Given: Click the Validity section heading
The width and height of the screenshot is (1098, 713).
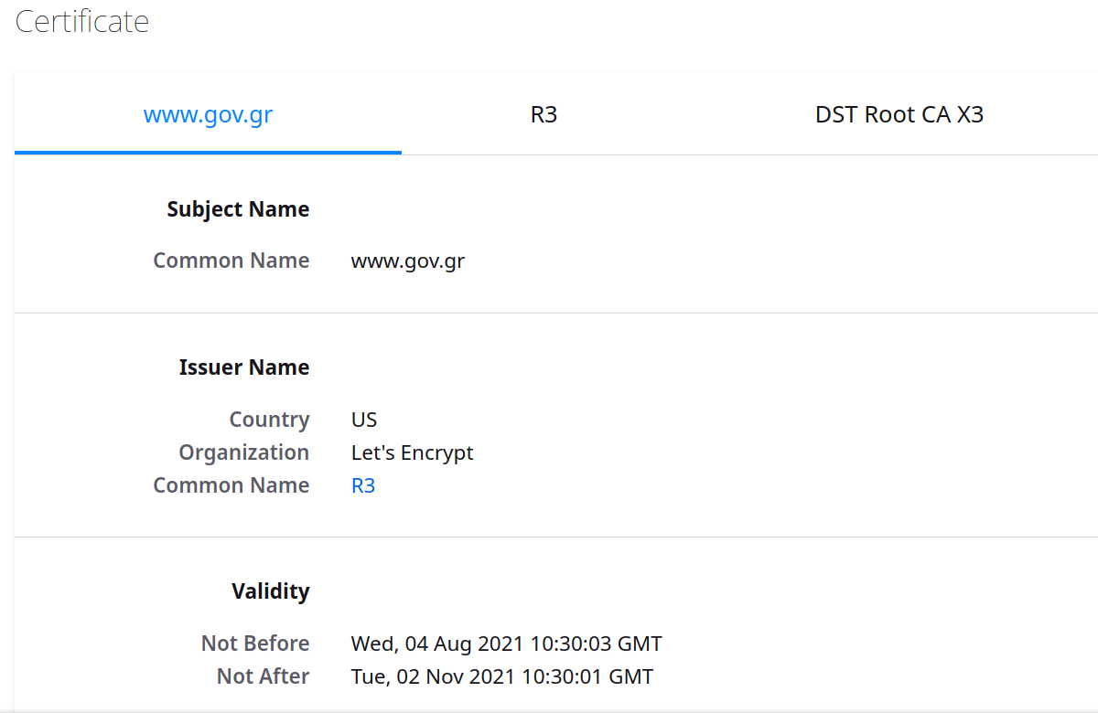Looking at the screenshot, I should pyautogui.click(x=270, y=591).
